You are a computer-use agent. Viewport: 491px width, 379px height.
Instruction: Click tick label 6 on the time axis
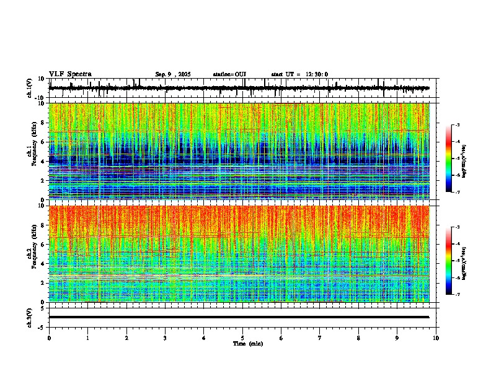click(281, 338)
